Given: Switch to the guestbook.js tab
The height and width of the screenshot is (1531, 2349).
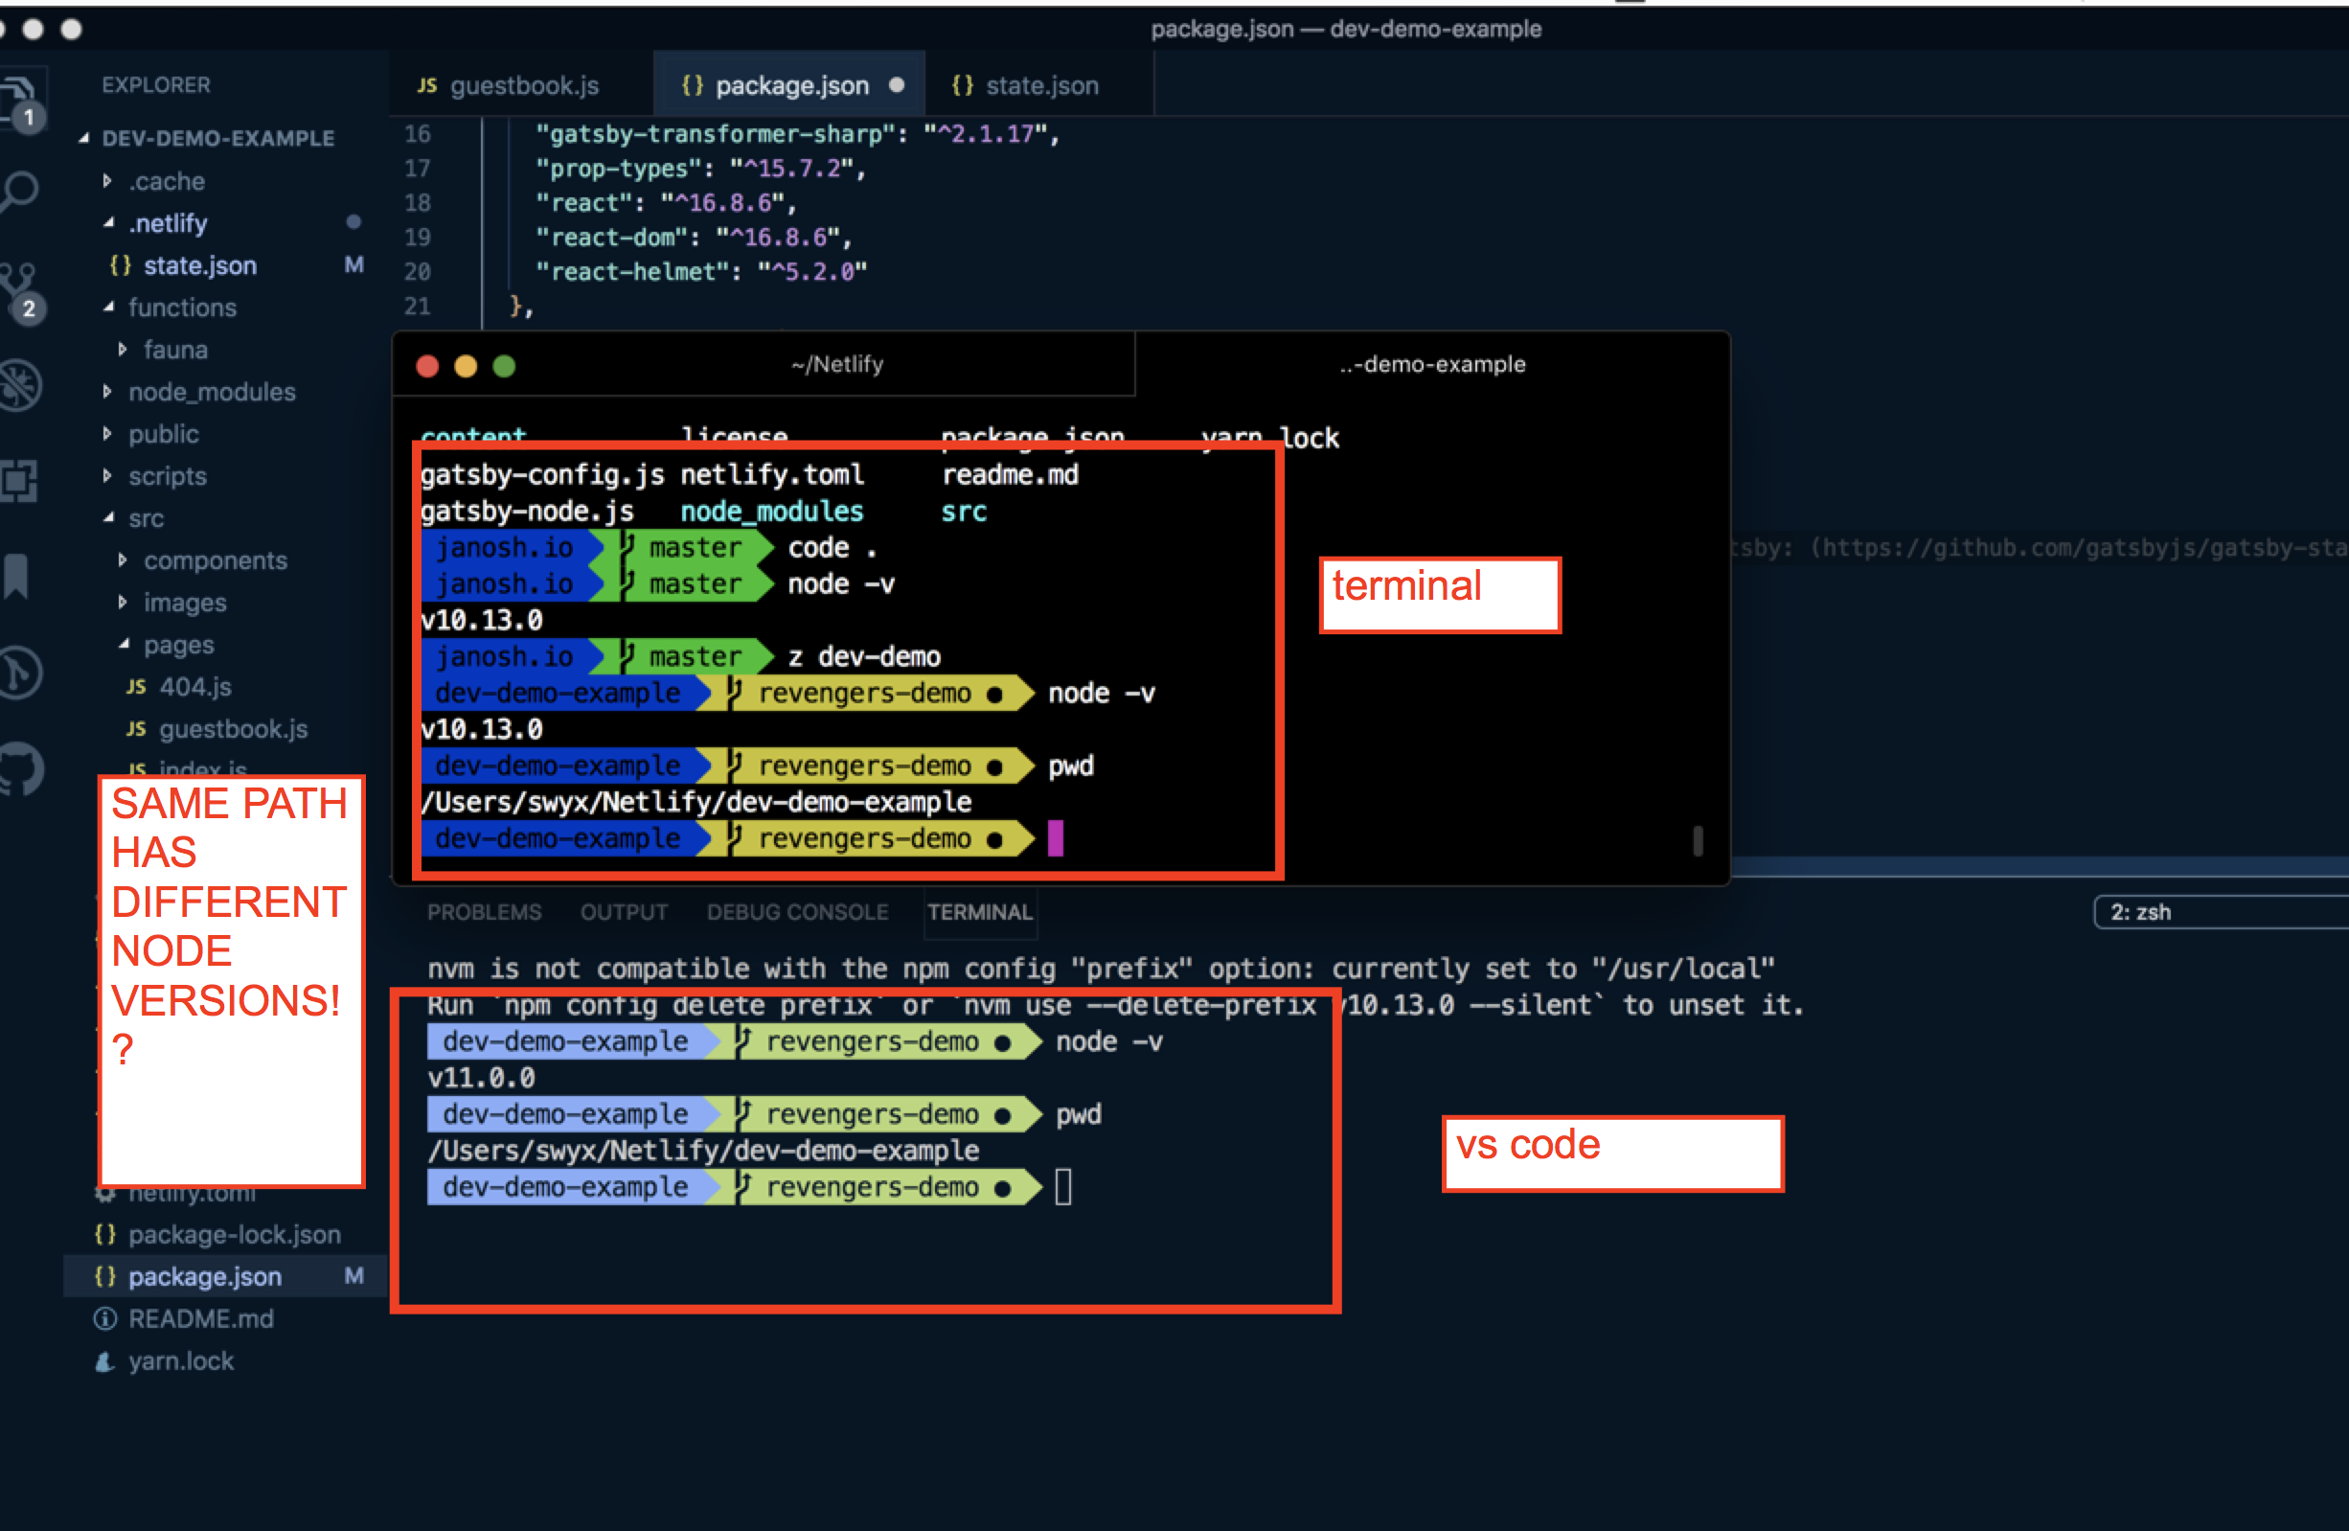Looking at the screenshot, I should click(523, 85).
